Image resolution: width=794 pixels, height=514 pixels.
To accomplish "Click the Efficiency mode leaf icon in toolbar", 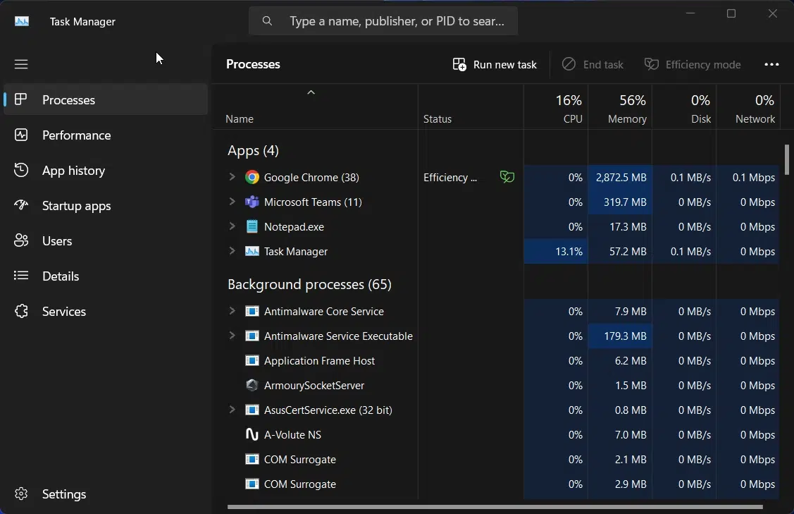I will pyautogui.click(x=651, y=64).
